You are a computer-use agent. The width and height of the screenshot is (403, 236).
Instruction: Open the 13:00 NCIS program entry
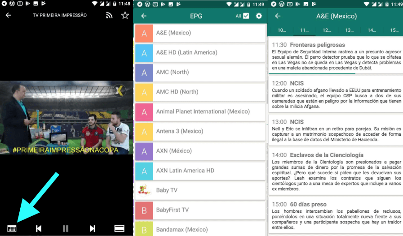point(336,130)
